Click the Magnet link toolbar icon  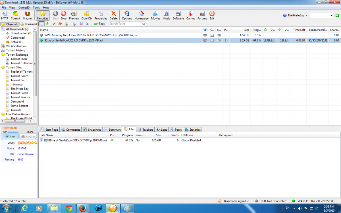(x=28, y=15)
